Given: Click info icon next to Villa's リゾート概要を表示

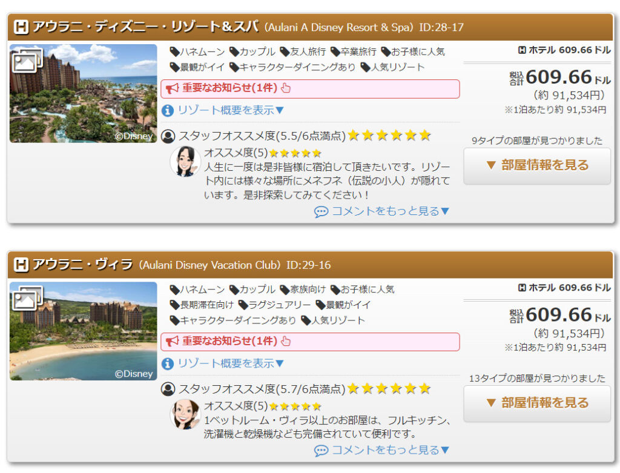Looking at the screenshot, I should pos(168,363).
